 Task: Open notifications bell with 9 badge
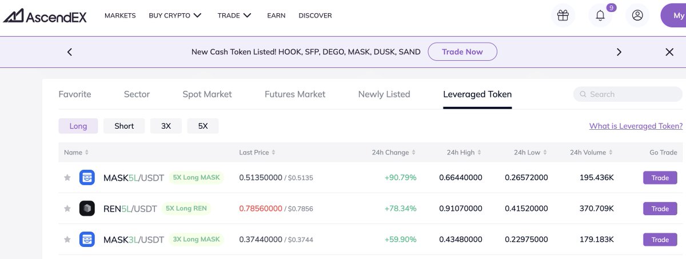coord(600,15)
